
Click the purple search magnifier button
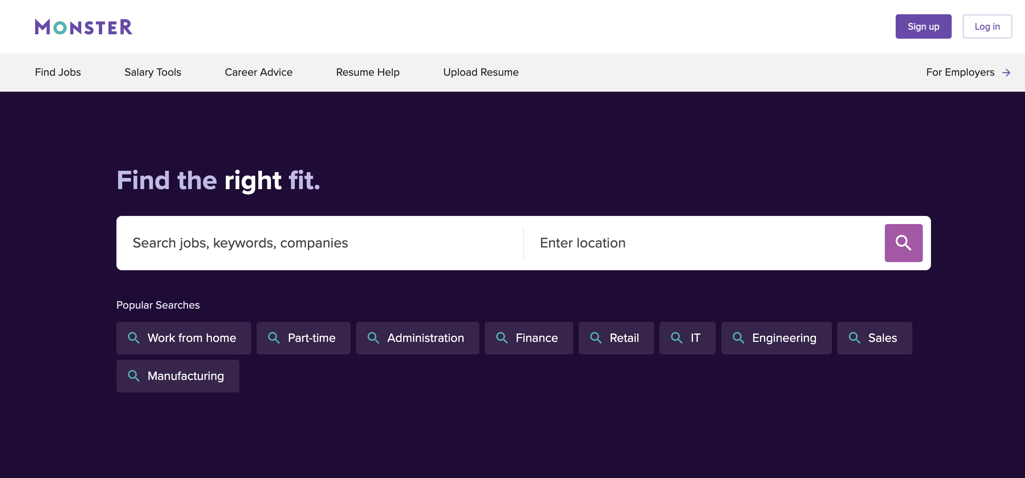903,243
